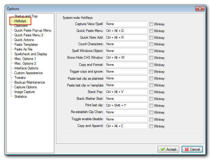This screenshot has width=211, height=160.
Task: Click the Cancel button
Action: coord(192,149)
